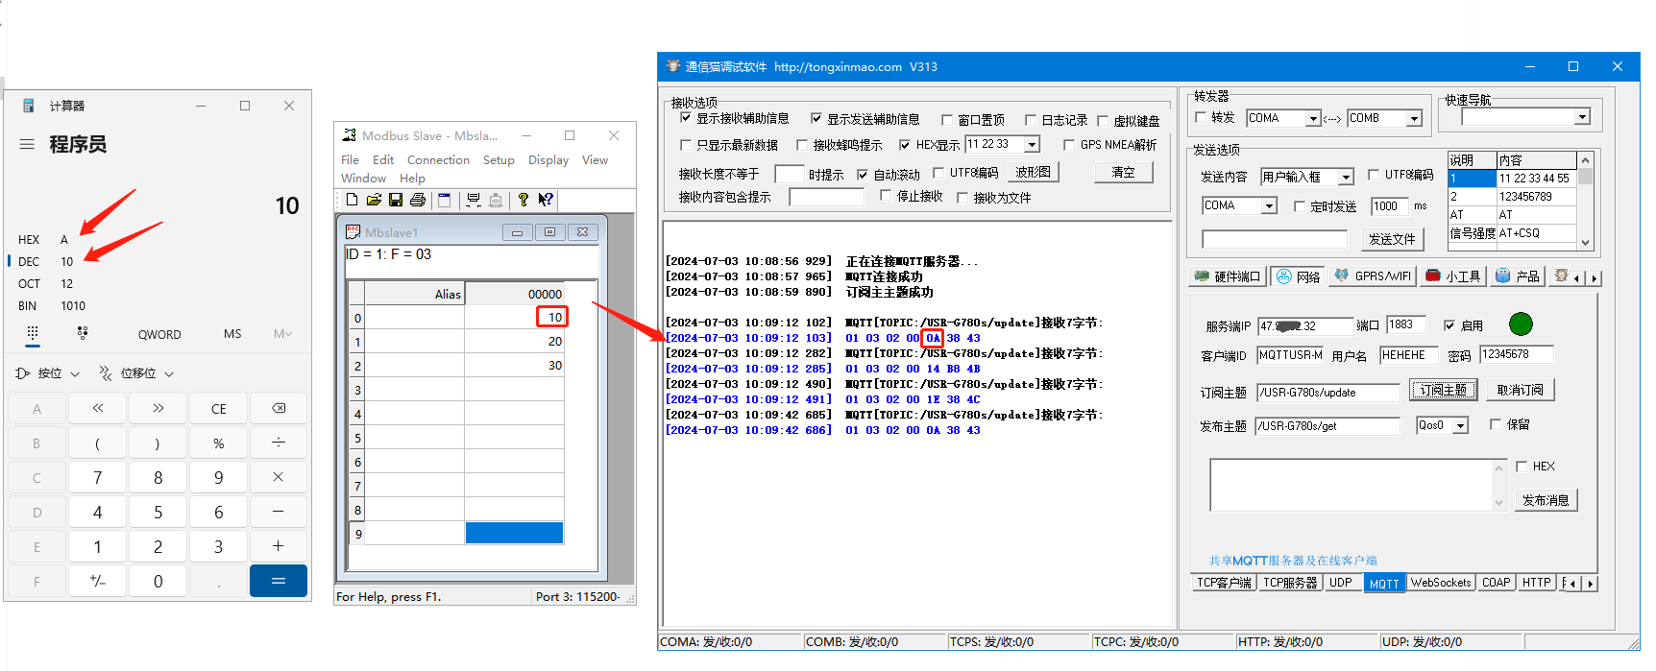Click the Open file icon in Modbus Slave
The height and width of the screenshot is (671, 1656).
pyautogui.click(x=374, y=200)
